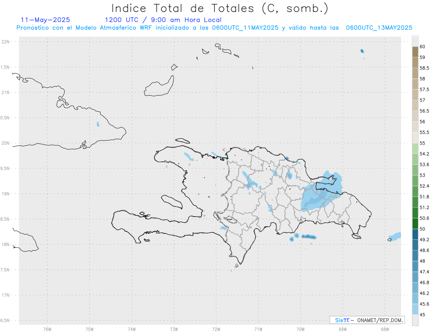Click the dark blue swatch between 49.2 and 50
The image size is (432, 334).
coord(415,234)
